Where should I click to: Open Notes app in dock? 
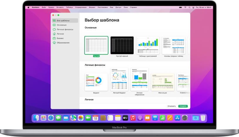118,118
